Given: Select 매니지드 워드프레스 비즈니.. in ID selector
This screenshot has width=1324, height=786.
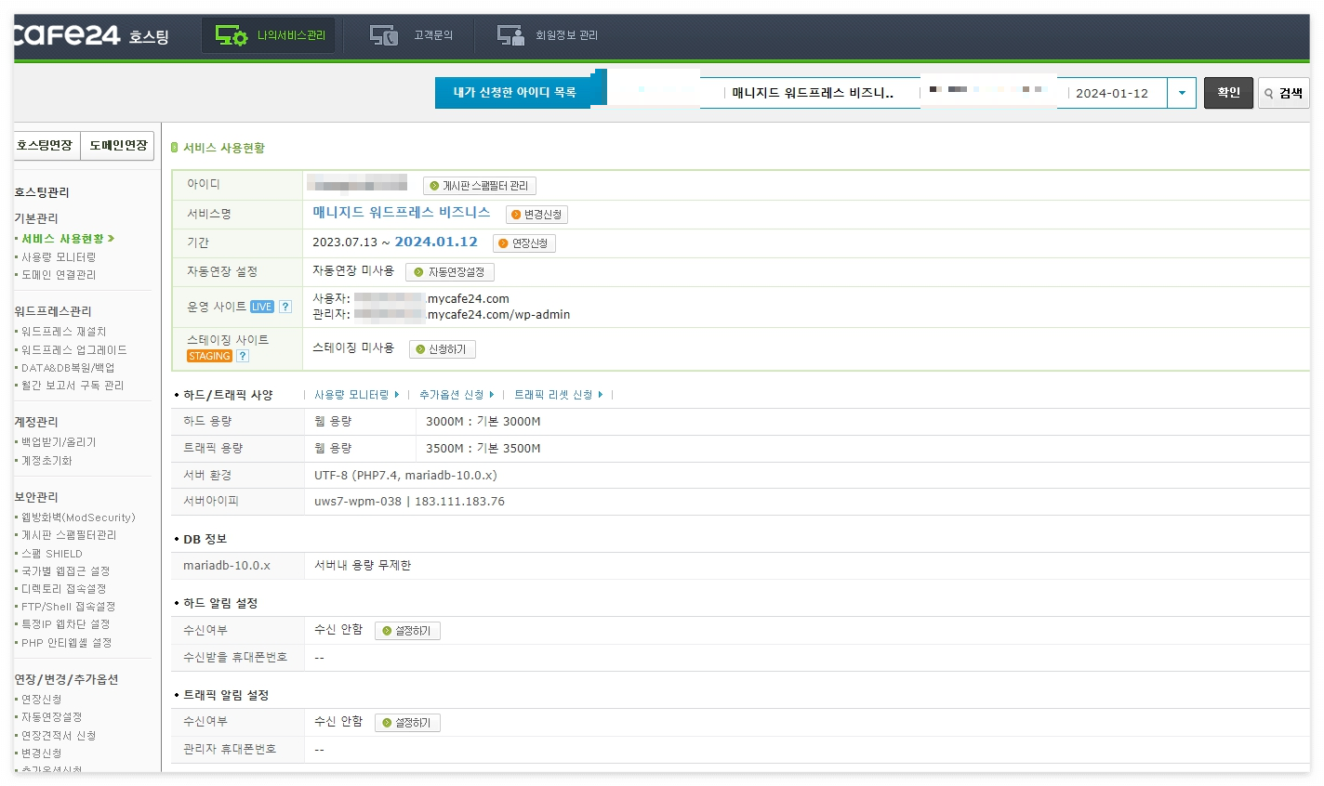Looking at the screenshot, I should pos(813,93).
